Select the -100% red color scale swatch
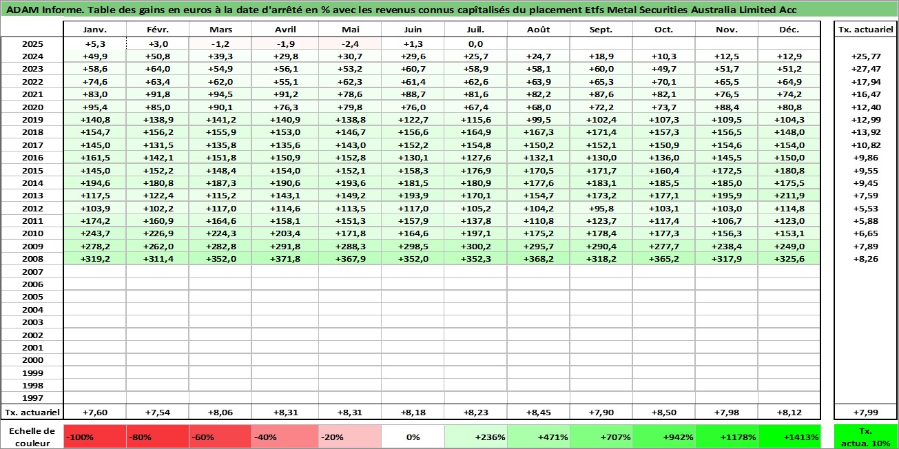 [x=95, y=437]
